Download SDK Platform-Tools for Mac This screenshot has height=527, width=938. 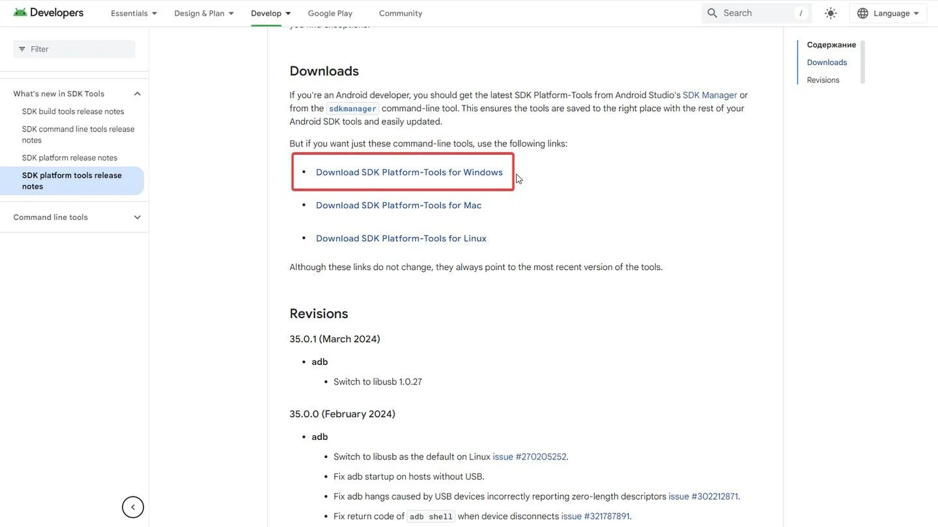[399, 206]
